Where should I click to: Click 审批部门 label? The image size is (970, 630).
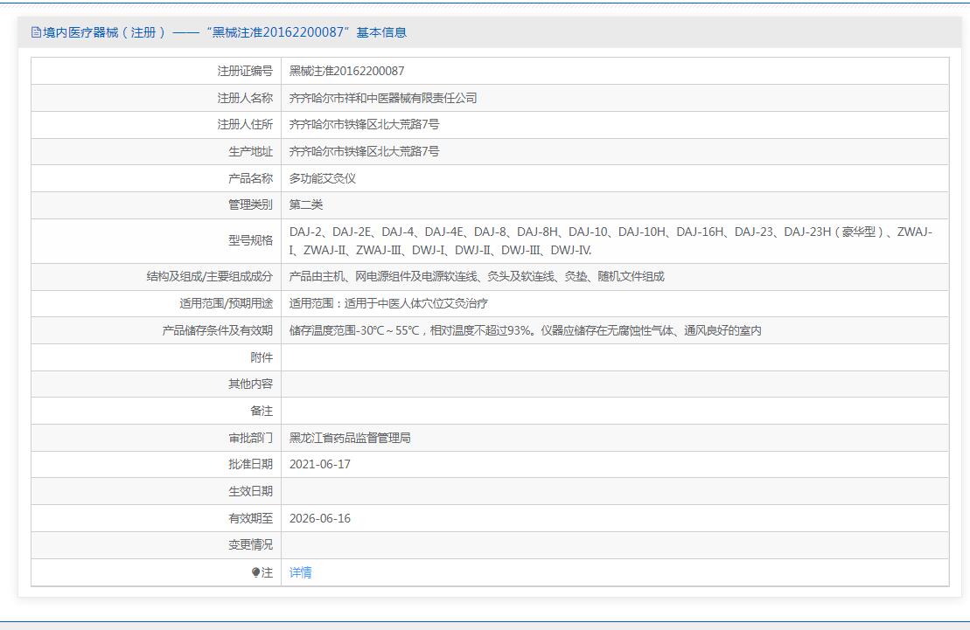click(x=250, y=438)
